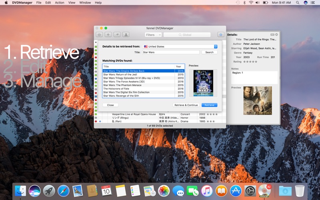Click the Notes box showing Region: 1
The image size is (320, 200).
(x=254, y=77)
